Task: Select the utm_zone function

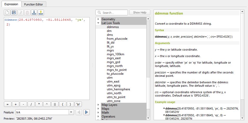Action: point(114,101)
